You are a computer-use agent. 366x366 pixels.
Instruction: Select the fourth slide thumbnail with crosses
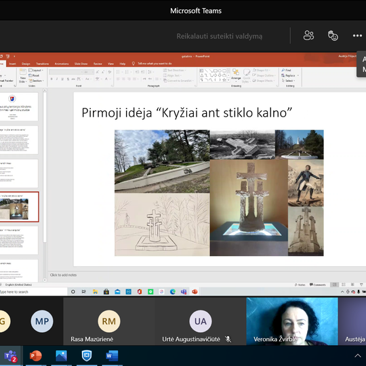(19, 207)
